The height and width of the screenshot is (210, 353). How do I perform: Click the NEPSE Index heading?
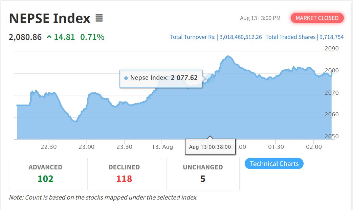(49, 18)
